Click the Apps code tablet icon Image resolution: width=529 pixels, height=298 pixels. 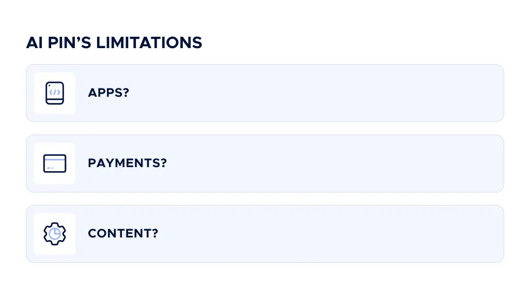[55, 93]
